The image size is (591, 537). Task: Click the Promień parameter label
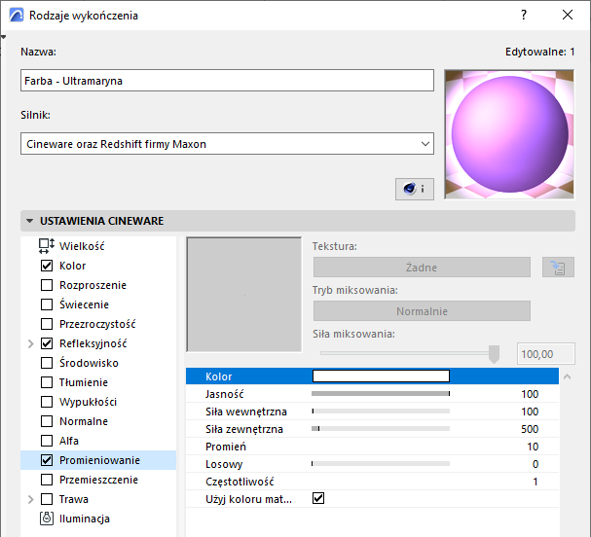coord(225,447)
